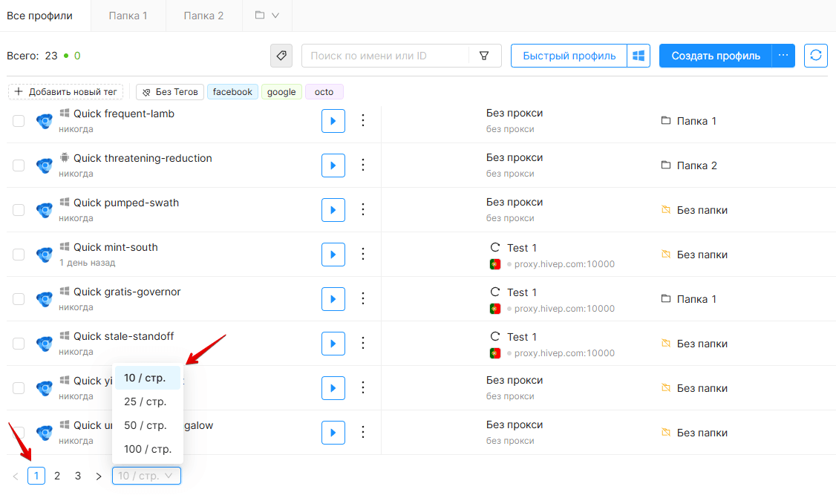The width and height of the screenshot is (836, 495).
Task: Open the tag manager icon button
Action: click(281, 56)
